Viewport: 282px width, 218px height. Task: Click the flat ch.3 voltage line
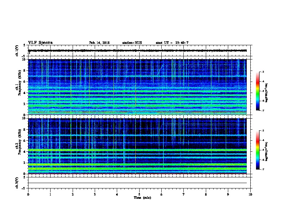click(137, 183)
